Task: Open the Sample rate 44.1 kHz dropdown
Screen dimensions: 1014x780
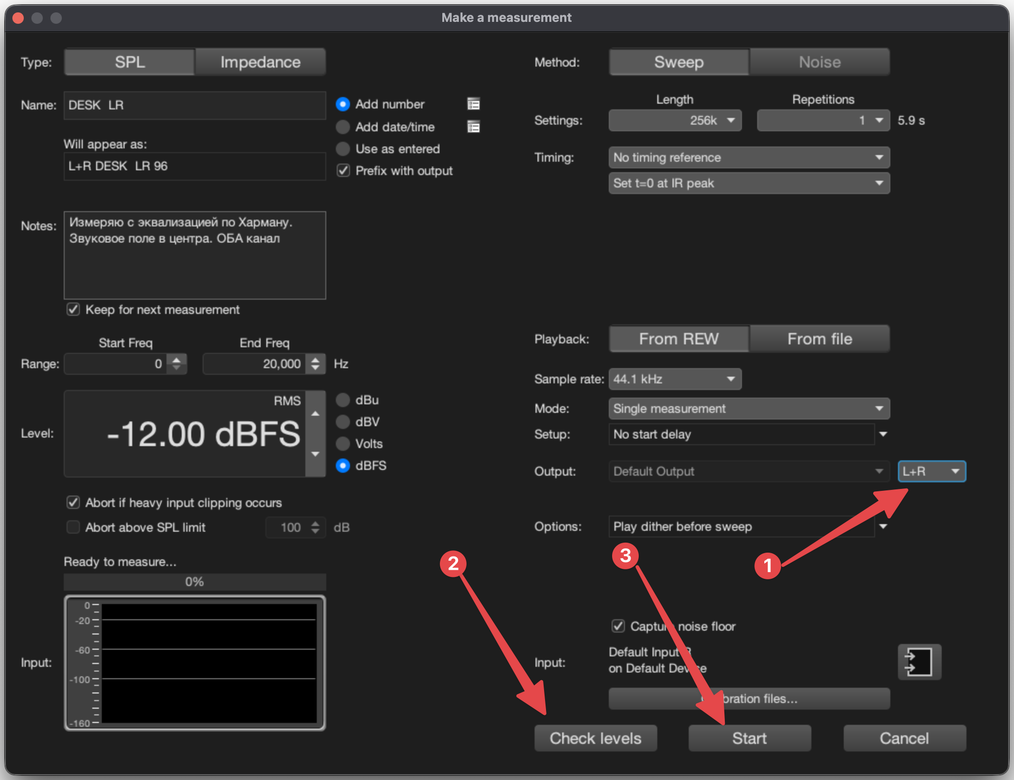Action: pos(675,379)
